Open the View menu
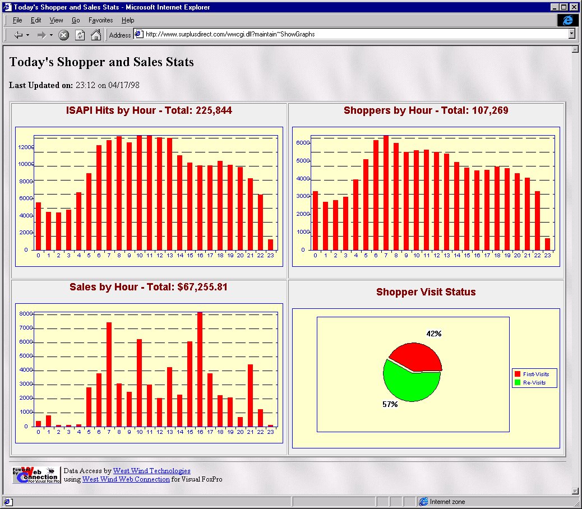582x509 pixels. click(56, 20)
